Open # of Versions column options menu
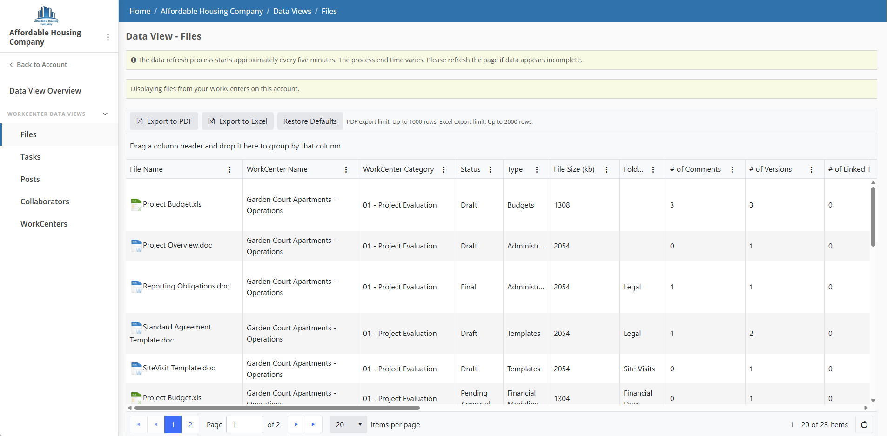 pyautogui.click(x=812, y=169)
